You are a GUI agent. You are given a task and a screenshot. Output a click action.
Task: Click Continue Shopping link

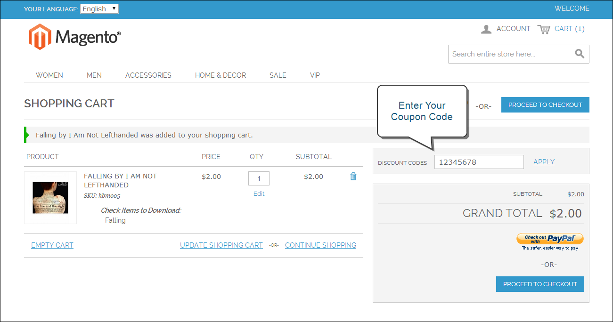(321, 245)
